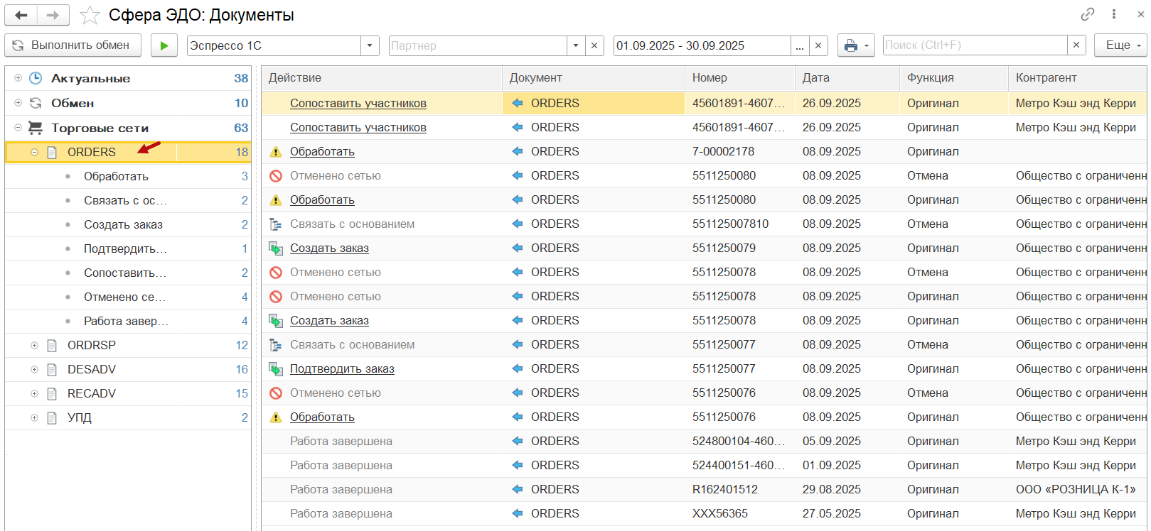Select Отменено се… tree item
The width and height of the screenshot is (1151, 531).
pos(124,297)
